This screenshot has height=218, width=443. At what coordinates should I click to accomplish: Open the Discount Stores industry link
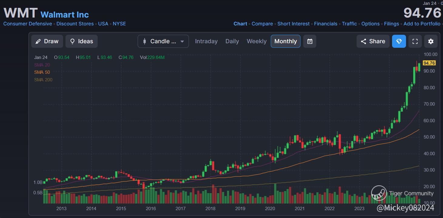click(75, 24)
